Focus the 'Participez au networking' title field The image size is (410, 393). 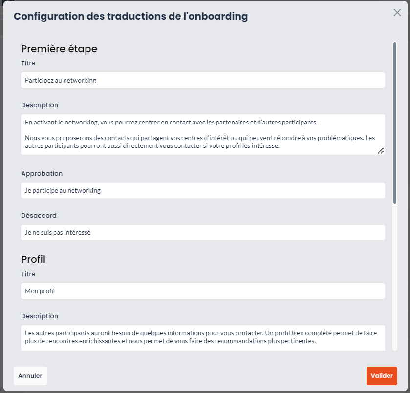203,80
